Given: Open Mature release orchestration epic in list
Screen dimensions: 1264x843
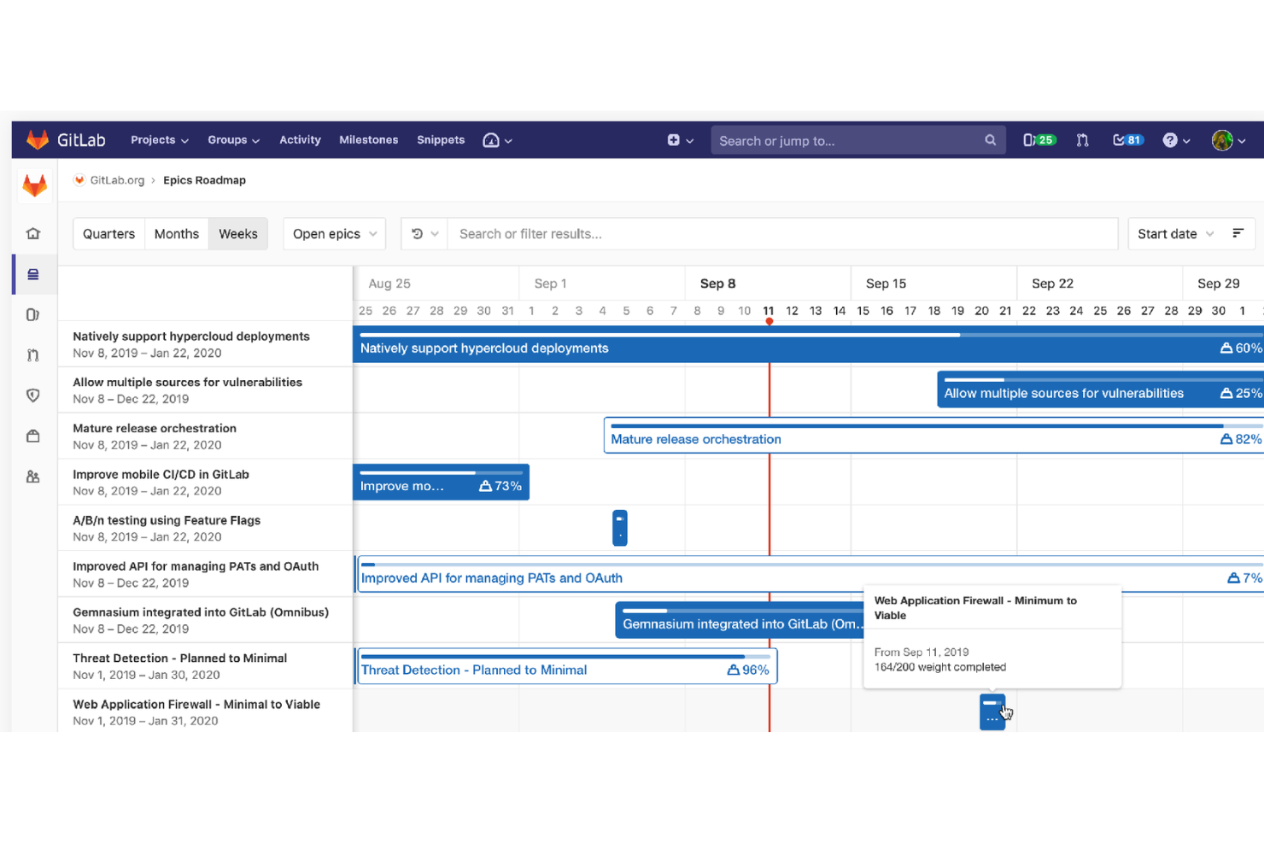Looking at the screenshot, I should click(x=155, y=429).
